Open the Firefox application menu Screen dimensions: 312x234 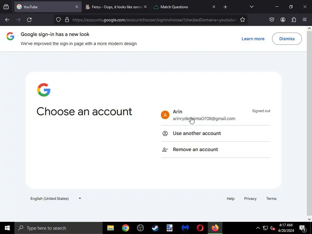click(x=305, y=20)
